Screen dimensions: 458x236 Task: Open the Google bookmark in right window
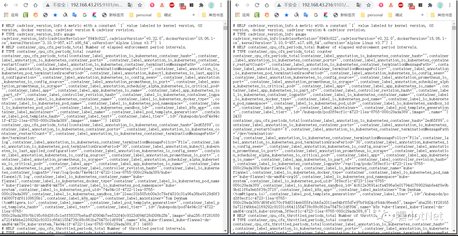click(x=316, y=15)
